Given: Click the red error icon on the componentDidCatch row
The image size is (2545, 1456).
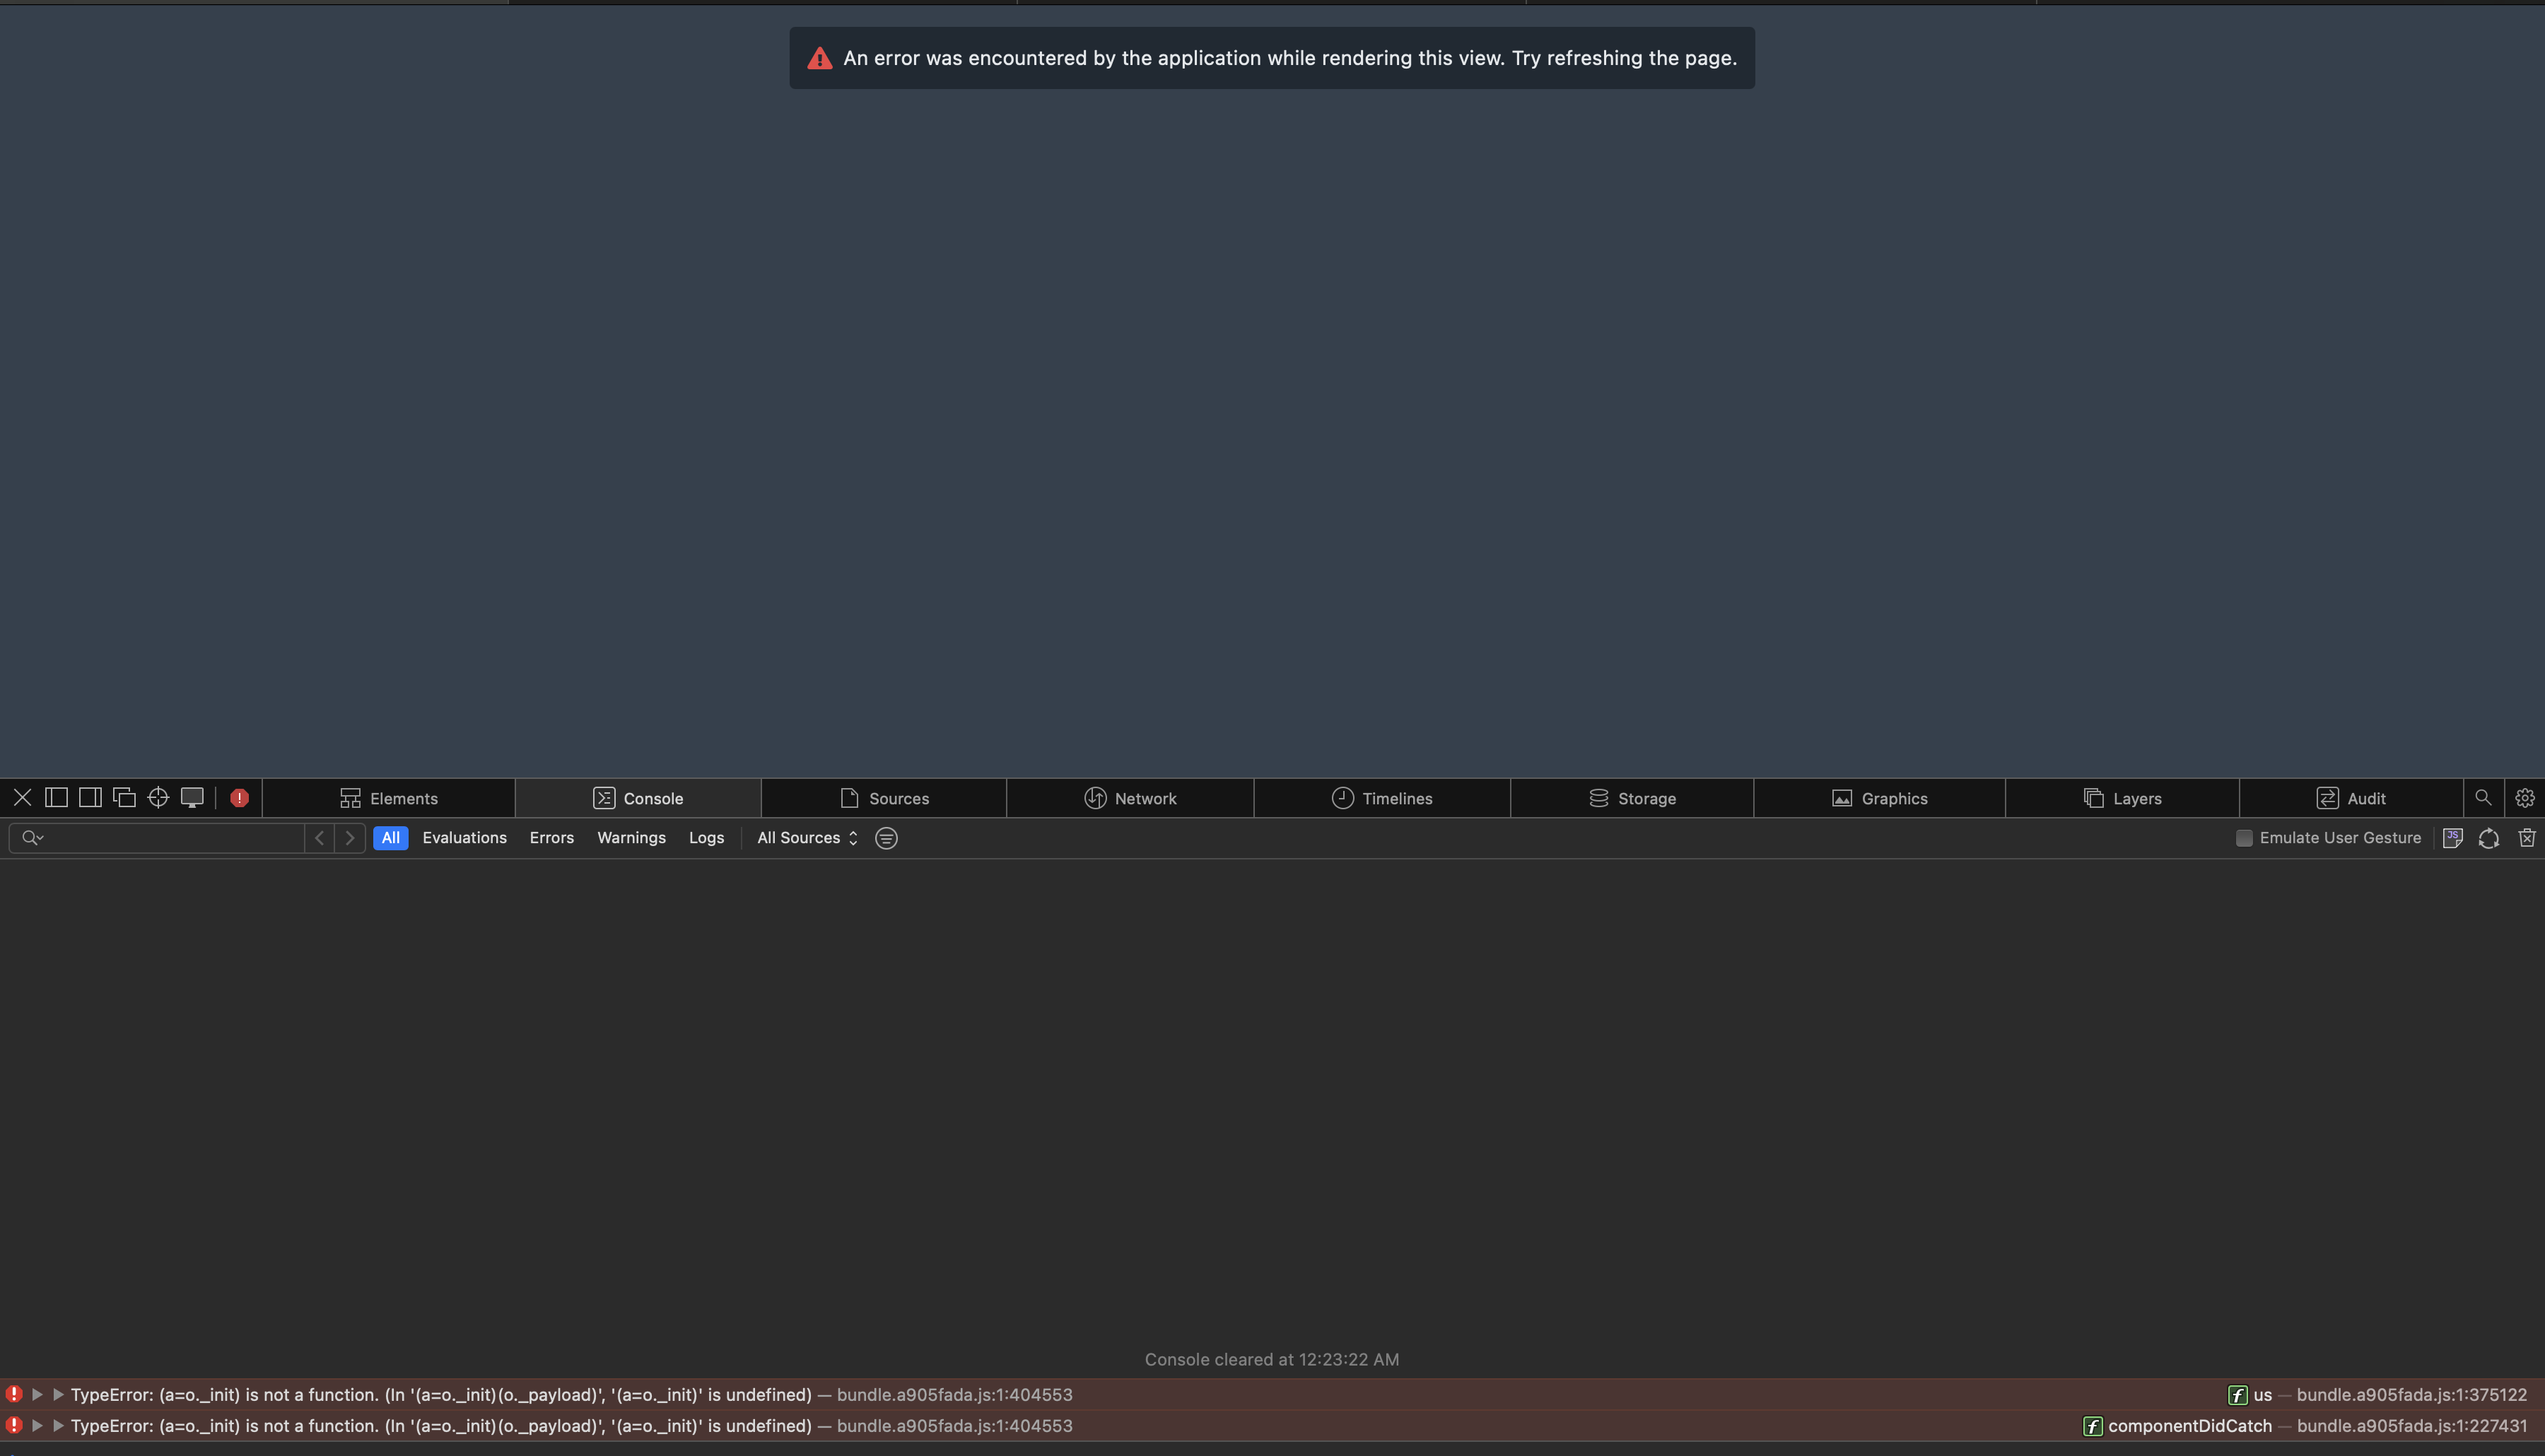Looking at the screenshot, I should (x=14, y=1425).
